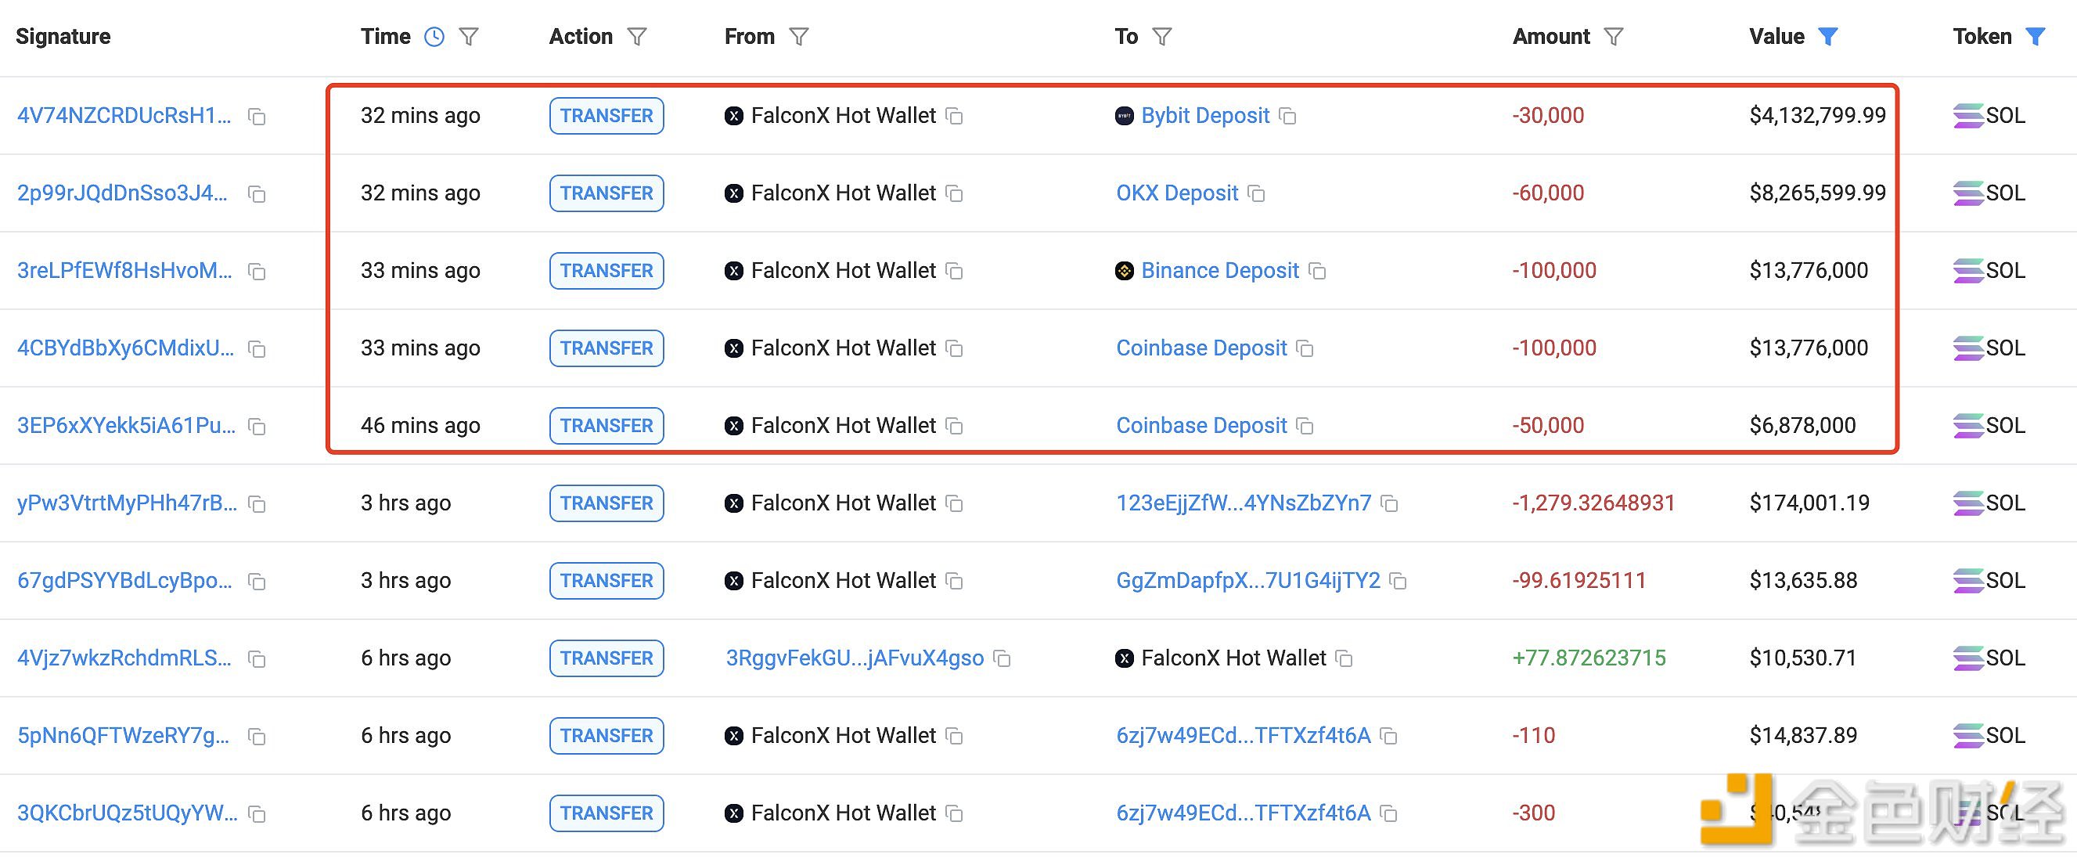This screenshot has height=858, width=2077.
Task: Toggle the Time column clock format icon
Action: (434, 37)
